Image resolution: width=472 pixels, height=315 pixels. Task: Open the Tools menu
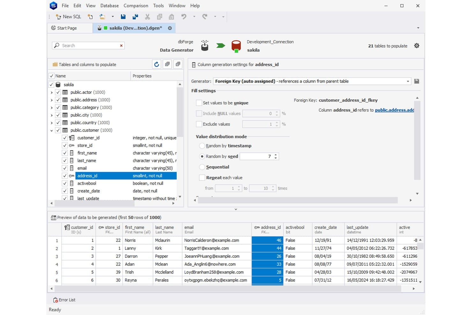[x=159, y=6]
